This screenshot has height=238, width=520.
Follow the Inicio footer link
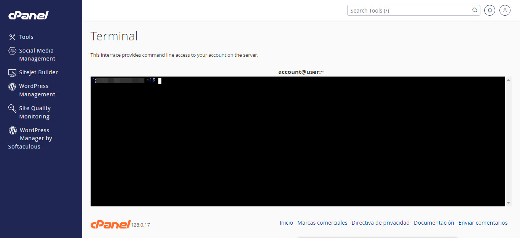coord(286,223)
